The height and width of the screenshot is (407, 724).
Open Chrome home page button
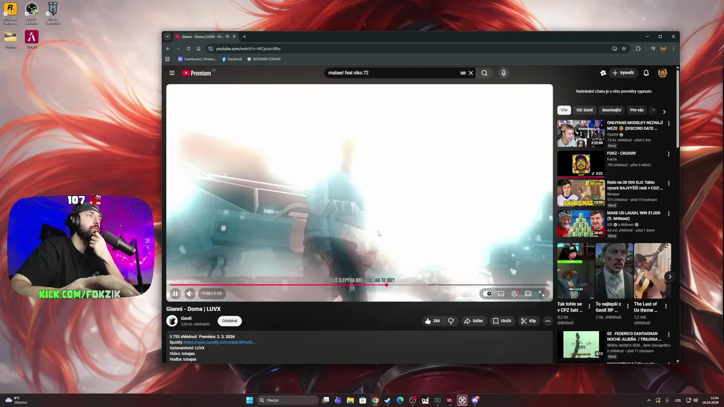point(199,49)
